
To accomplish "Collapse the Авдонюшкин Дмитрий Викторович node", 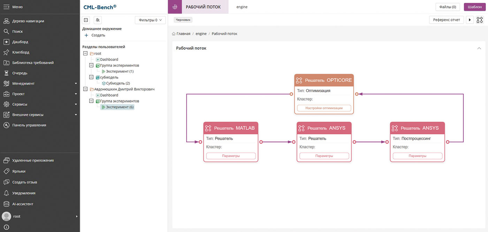I will click(85, 89).
